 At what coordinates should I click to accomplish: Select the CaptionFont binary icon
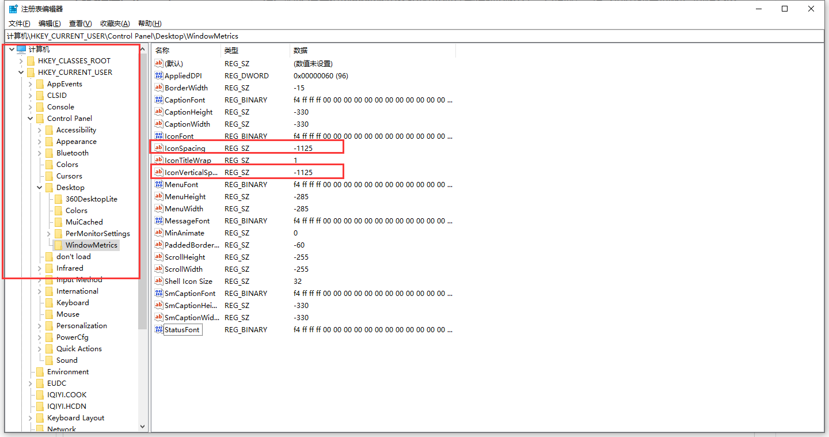click(159, 100)
